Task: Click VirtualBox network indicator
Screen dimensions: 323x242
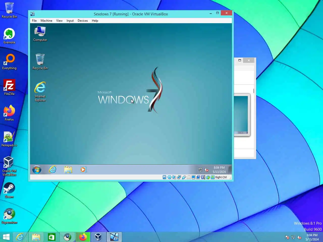Action: 179,177
